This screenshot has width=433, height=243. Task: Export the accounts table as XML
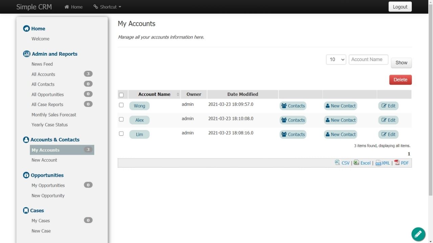click(385, 163)
